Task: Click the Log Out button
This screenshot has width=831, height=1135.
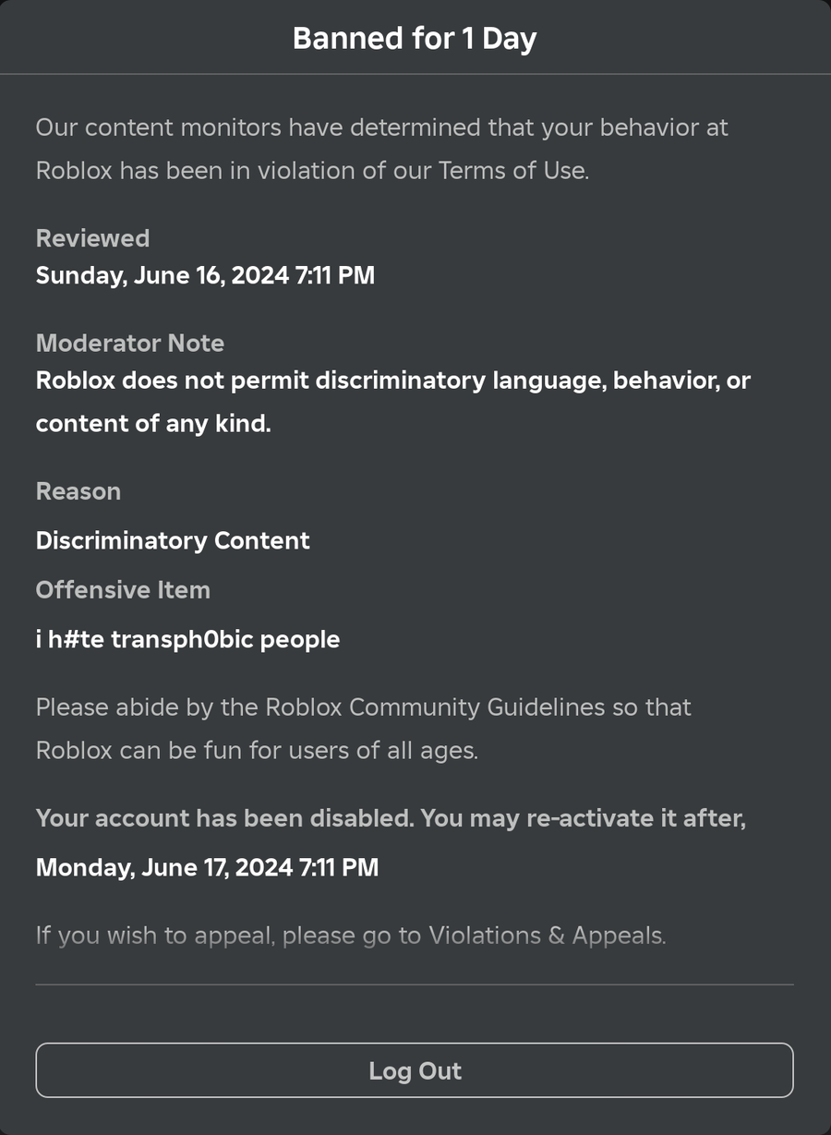Action: (415, 1070)
